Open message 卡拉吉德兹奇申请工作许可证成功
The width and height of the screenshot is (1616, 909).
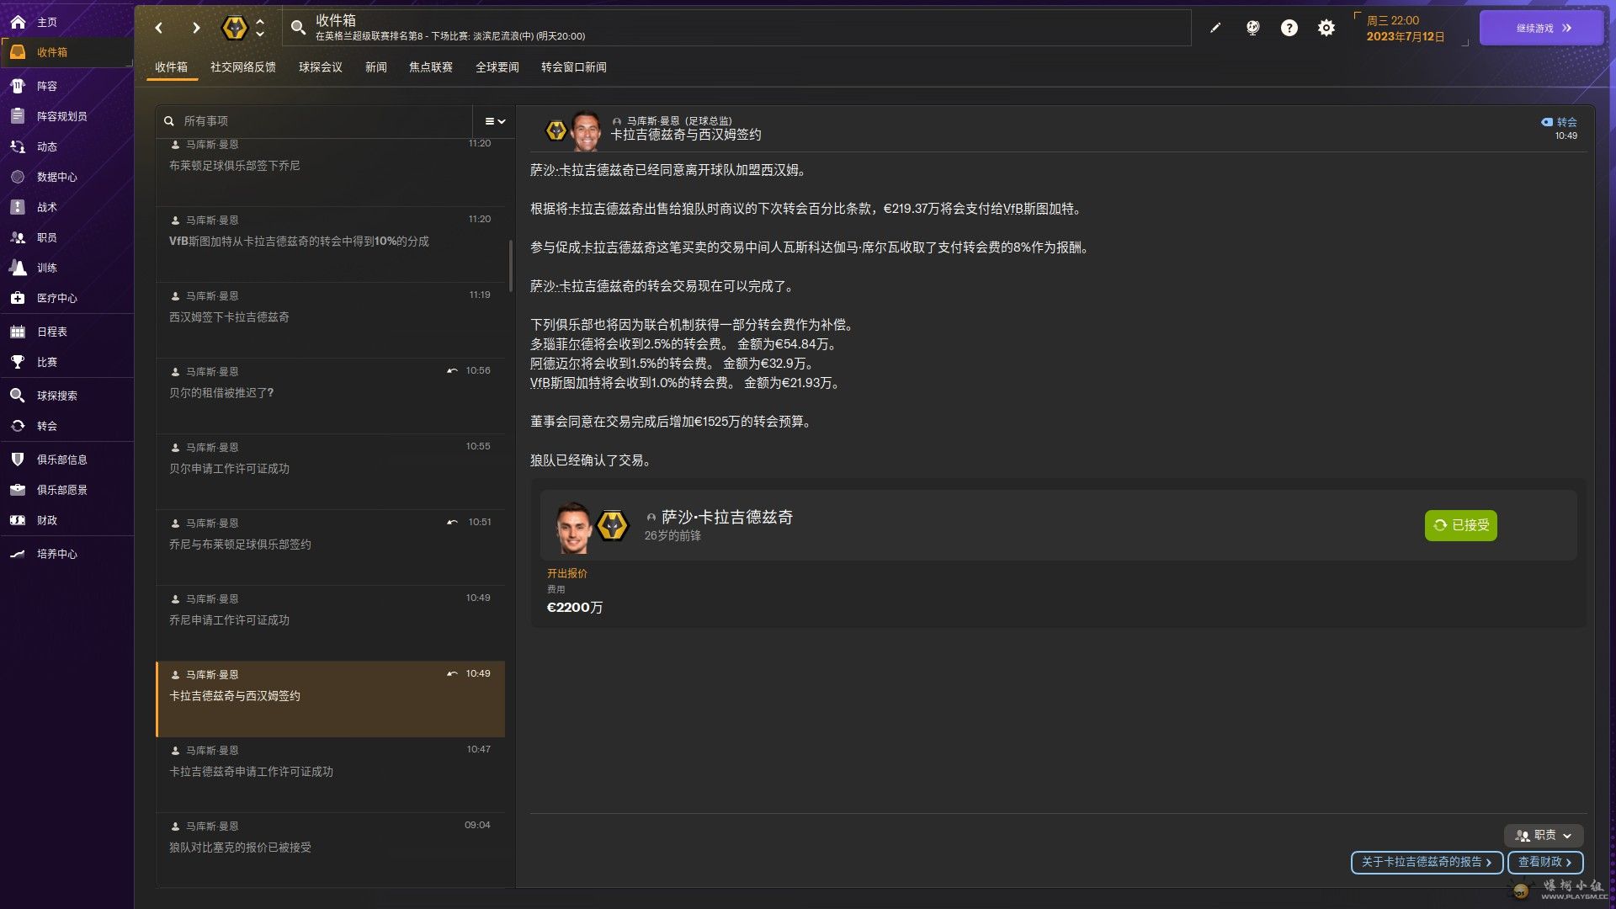pyautogui.click(x=330, y=775)
